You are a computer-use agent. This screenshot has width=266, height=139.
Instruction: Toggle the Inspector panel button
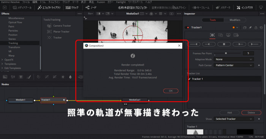244,8
